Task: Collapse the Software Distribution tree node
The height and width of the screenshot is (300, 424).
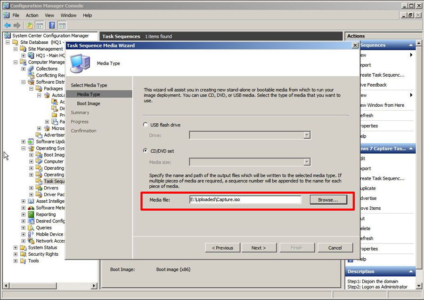Action: coord(24,82)
